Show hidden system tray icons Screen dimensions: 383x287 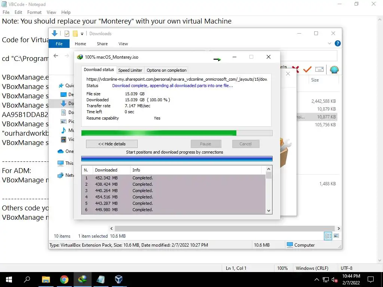pyautogui.click(x=316, y=280)
